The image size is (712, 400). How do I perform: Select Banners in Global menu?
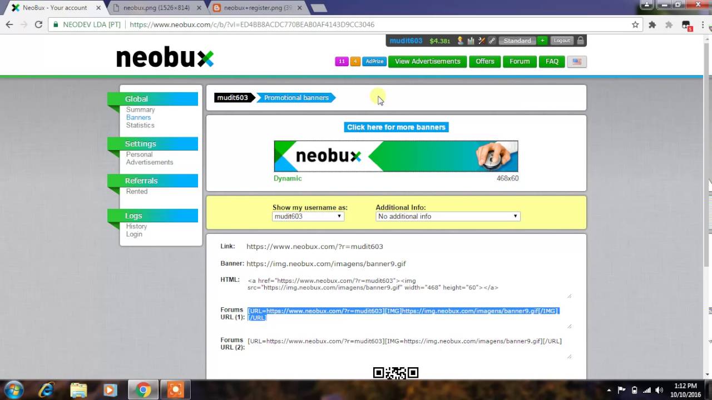[x=138, y=118]
